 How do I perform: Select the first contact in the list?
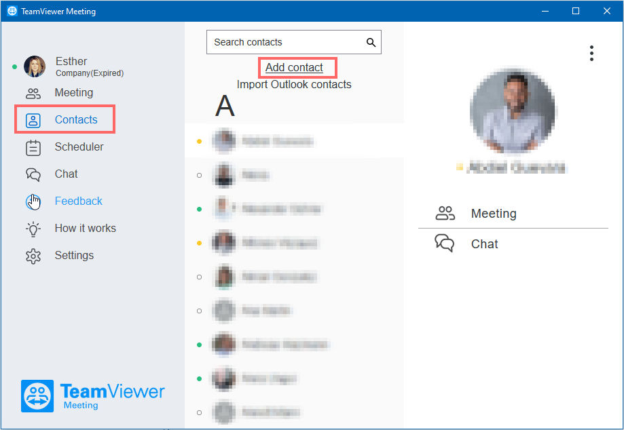tap(294, 141)
